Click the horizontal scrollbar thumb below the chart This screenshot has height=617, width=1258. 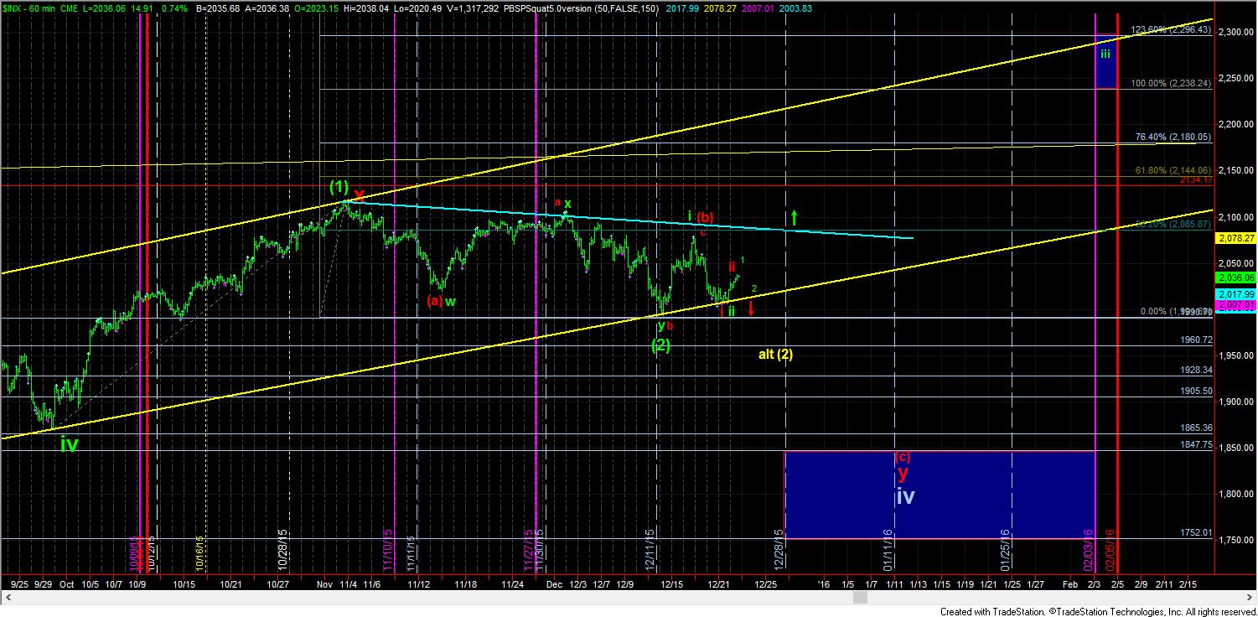859,597
